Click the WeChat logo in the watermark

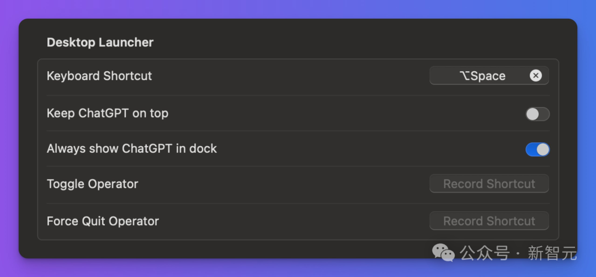click(443, 253)
